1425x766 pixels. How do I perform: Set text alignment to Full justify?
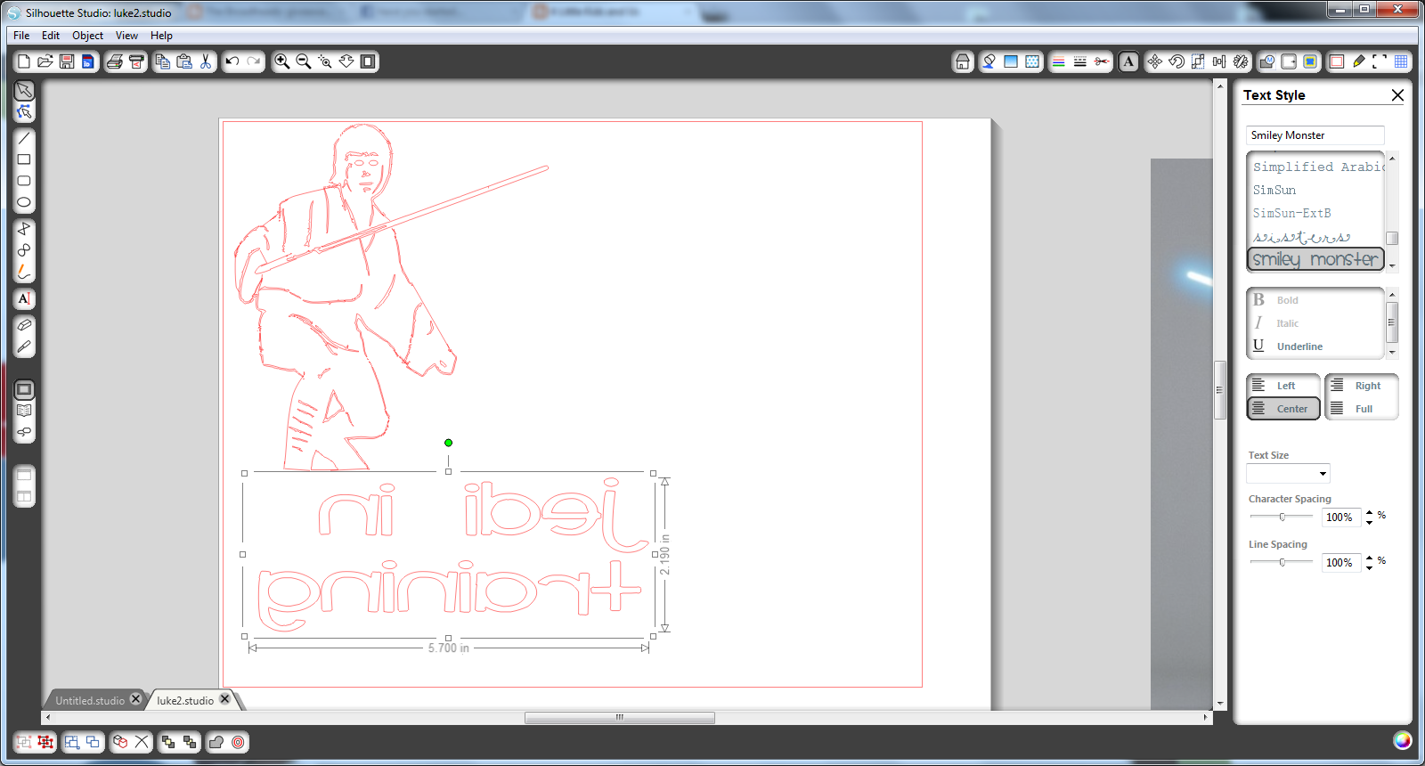coord(1362,409)
